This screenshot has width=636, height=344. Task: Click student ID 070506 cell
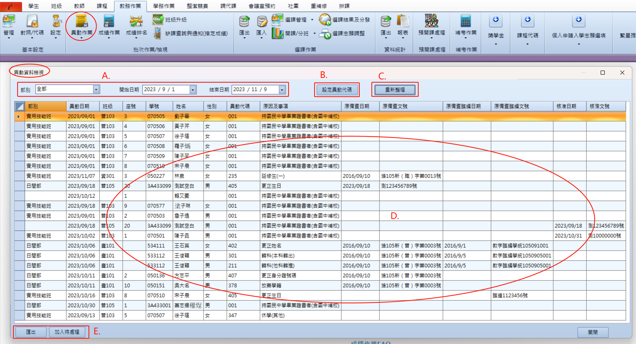pos(159,126)
